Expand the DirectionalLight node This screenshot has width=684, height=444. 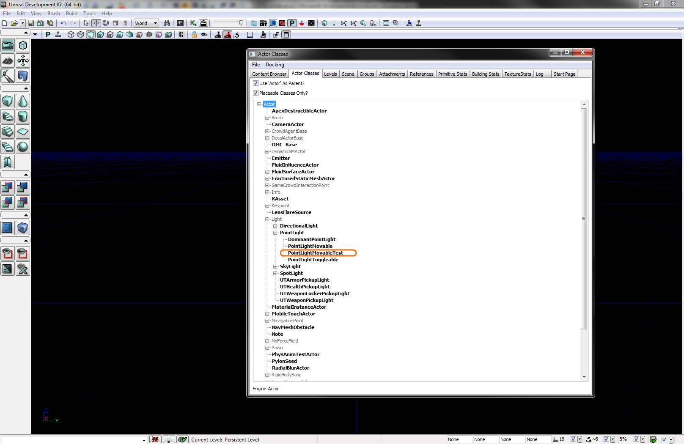pos(275,226)
